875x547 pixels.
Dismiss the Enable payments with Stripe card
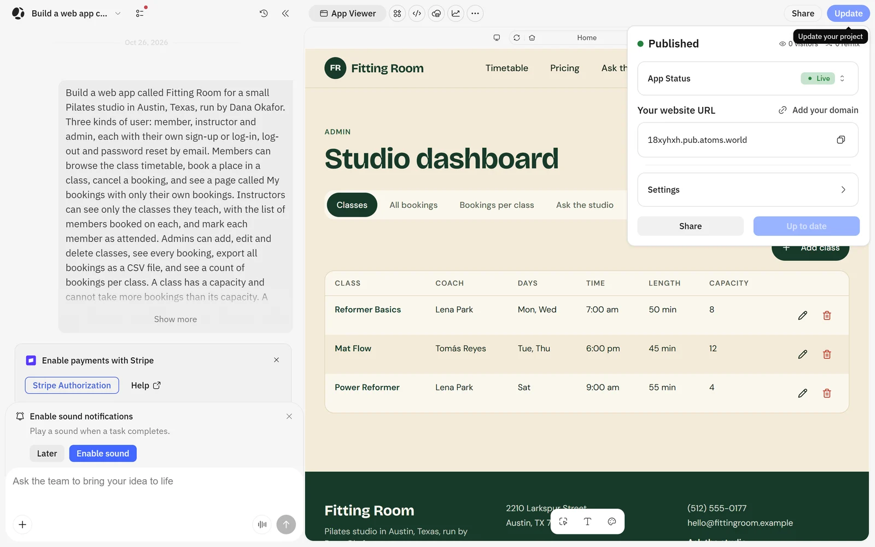click(x=277, y=360)
